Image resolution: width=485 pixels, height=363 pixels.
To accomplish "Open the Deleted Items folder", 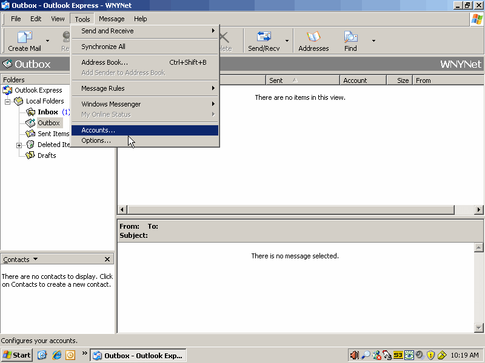I will tap(53, 145).
